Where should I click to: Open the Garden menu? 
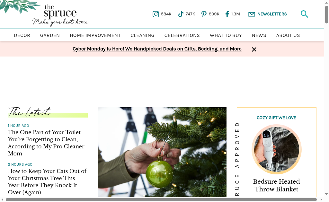click(50, 35)
